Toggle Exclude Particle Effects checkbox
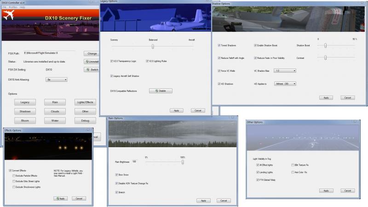 tap(14, 176)
